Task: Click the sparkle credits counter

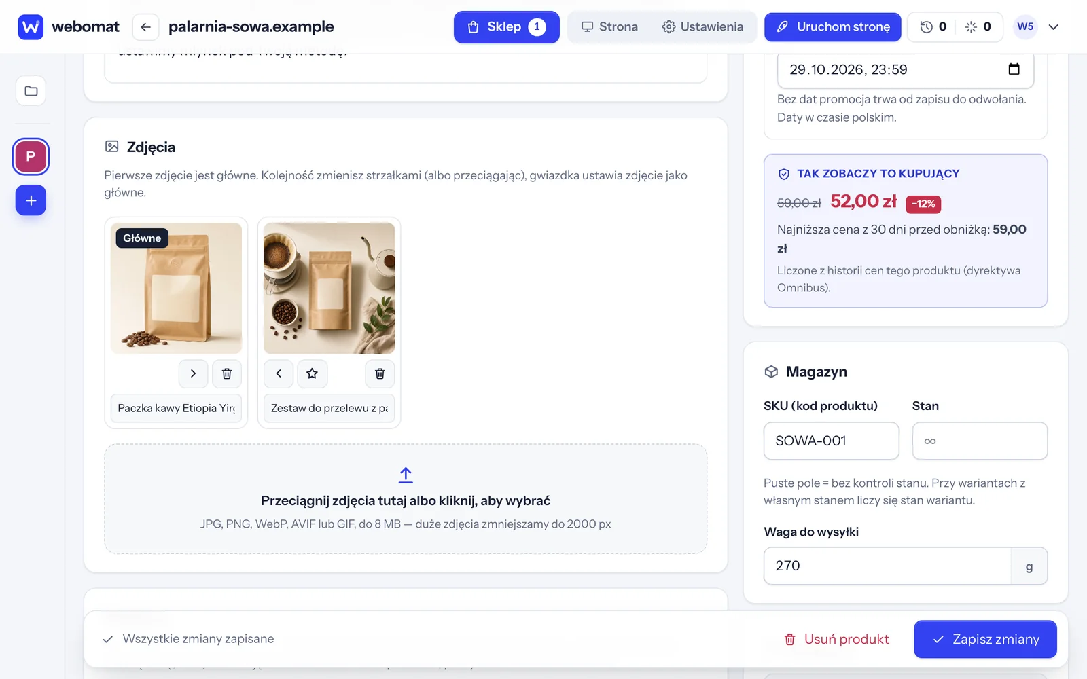Action: click(978, 27)
